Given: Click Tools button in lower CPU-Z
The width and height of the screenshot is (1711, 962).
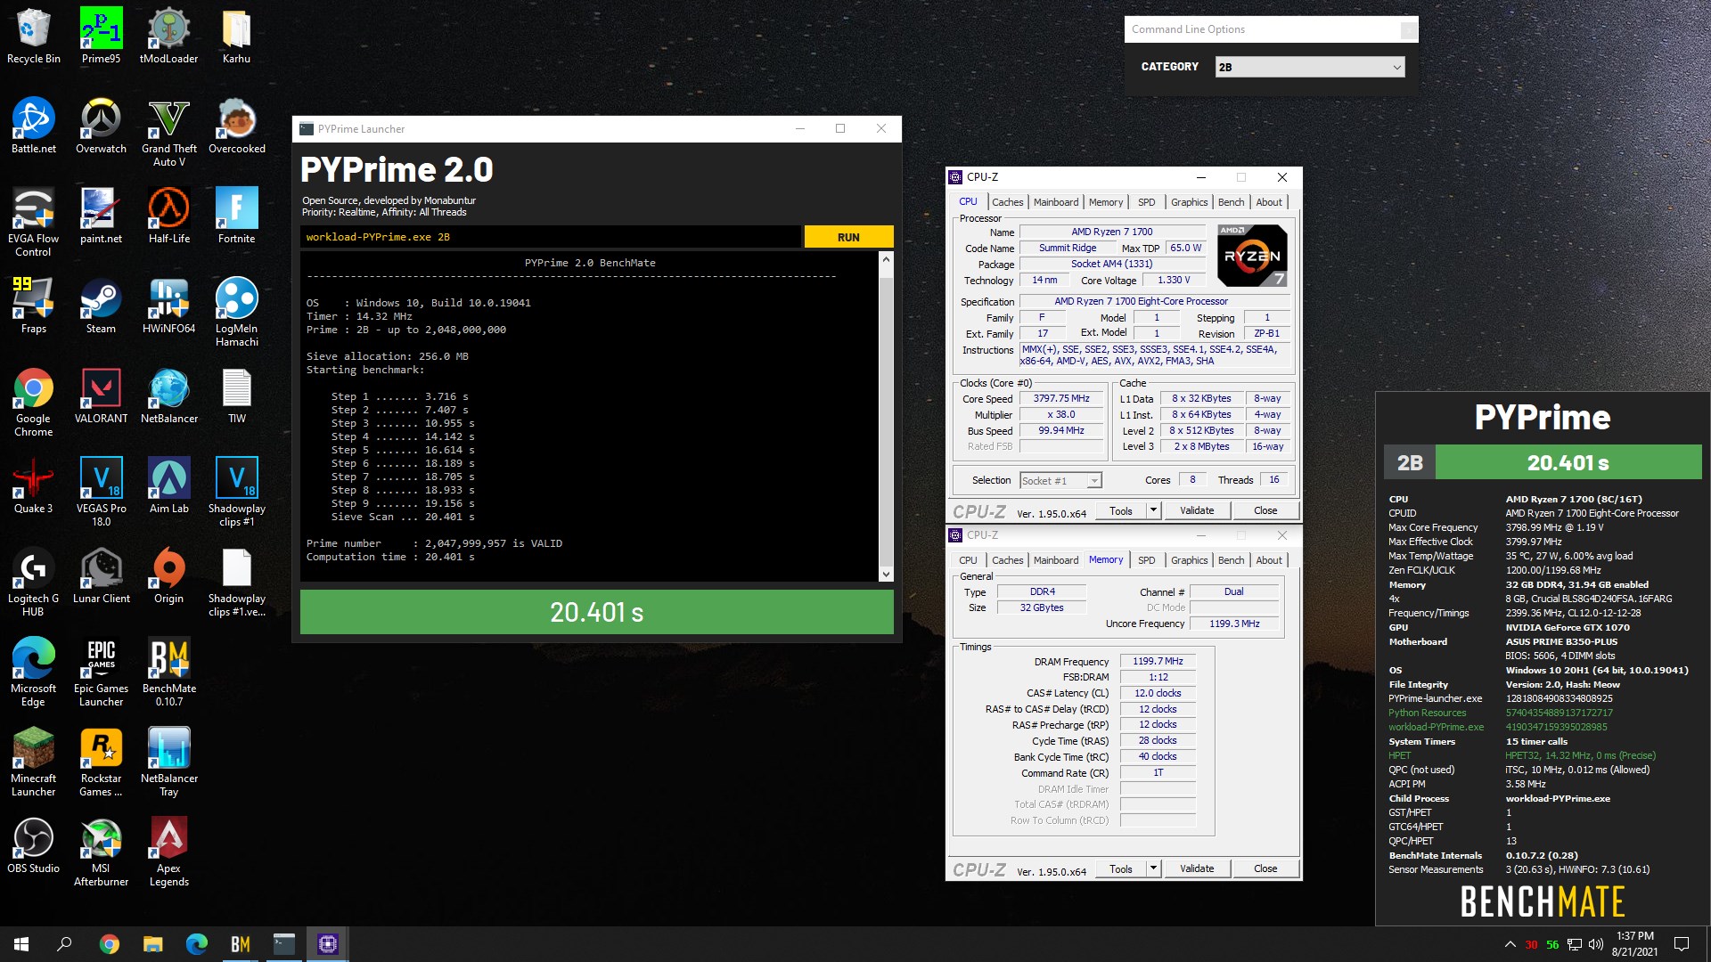Looking at the screenshot, I should tap(1121, 868).
